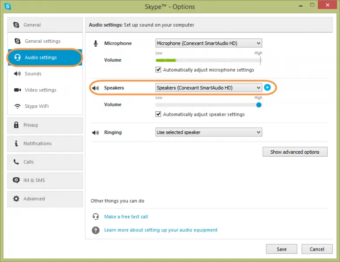The image size is (340, 262).
Task: Click Show advanced options button
Action: pos(295,152)
